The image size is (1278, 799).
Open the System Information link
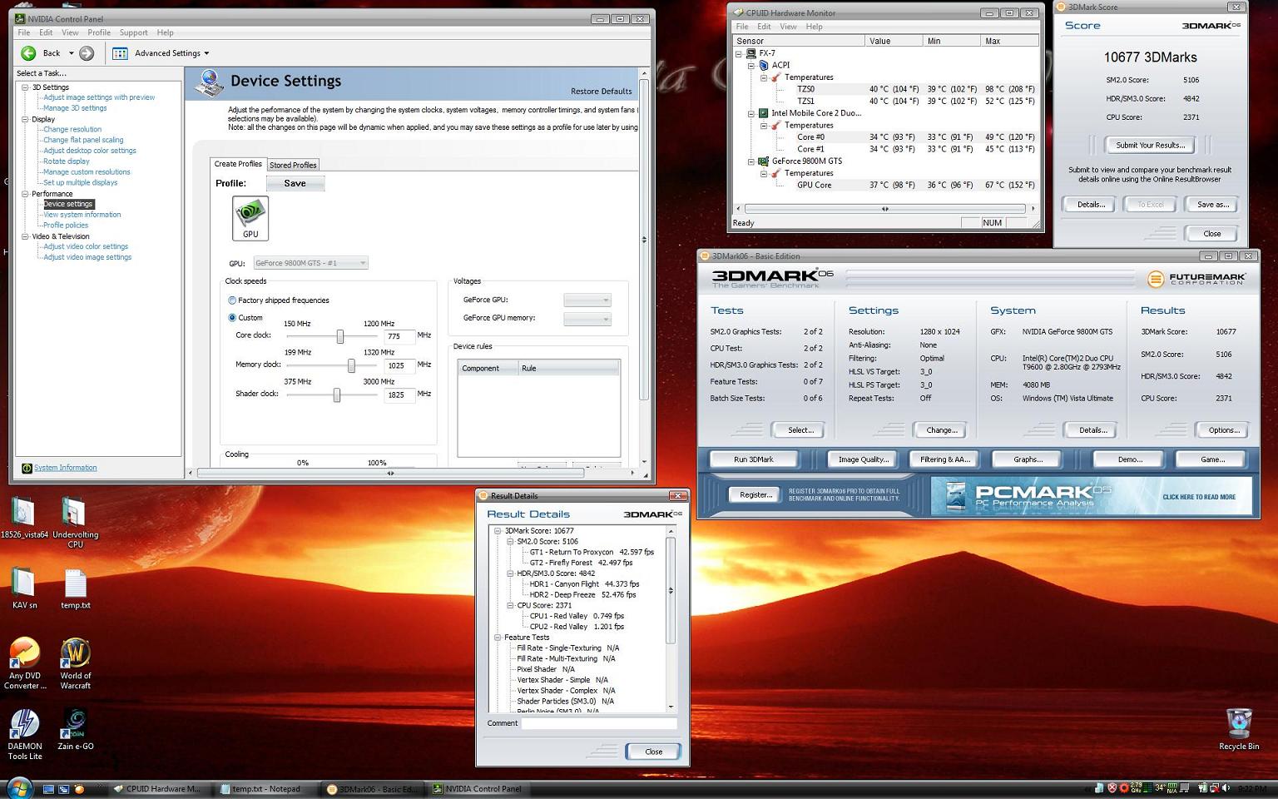tap(66, 468)
